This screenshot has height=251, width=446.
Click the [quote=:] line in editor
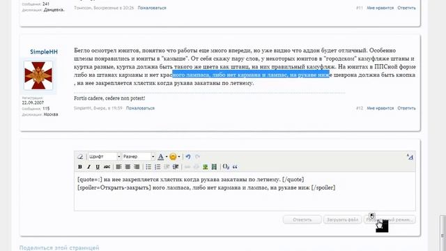tap(190, 180)
